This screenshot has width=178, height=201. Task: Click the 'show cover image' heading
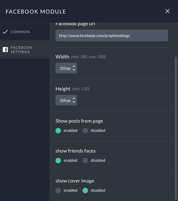coord(75,181)
